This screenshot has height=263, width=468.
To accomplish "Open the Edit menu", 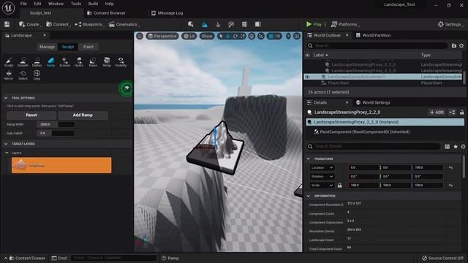I will 37,4.
